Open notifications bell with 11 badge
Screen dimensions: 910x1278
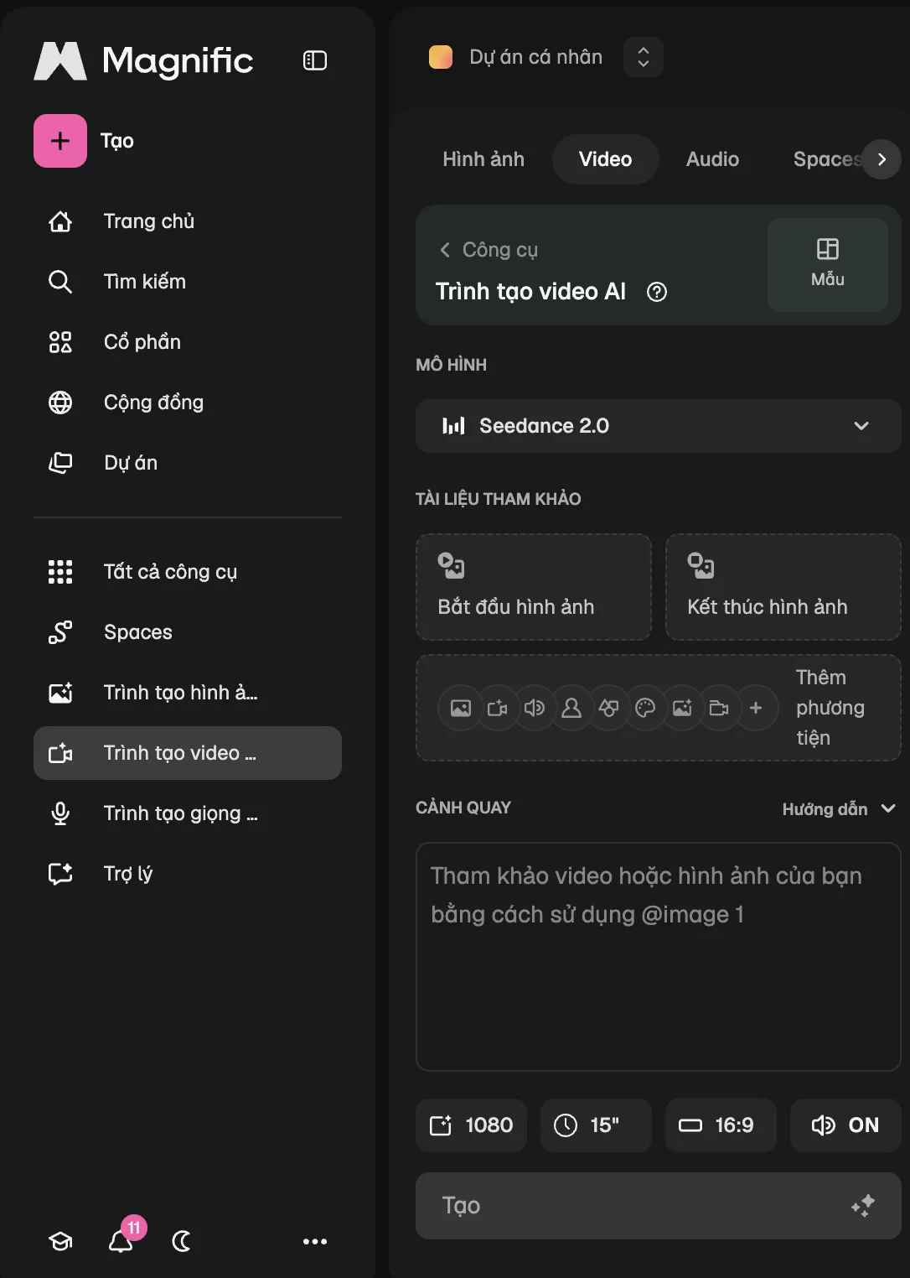click(122, 1239)
